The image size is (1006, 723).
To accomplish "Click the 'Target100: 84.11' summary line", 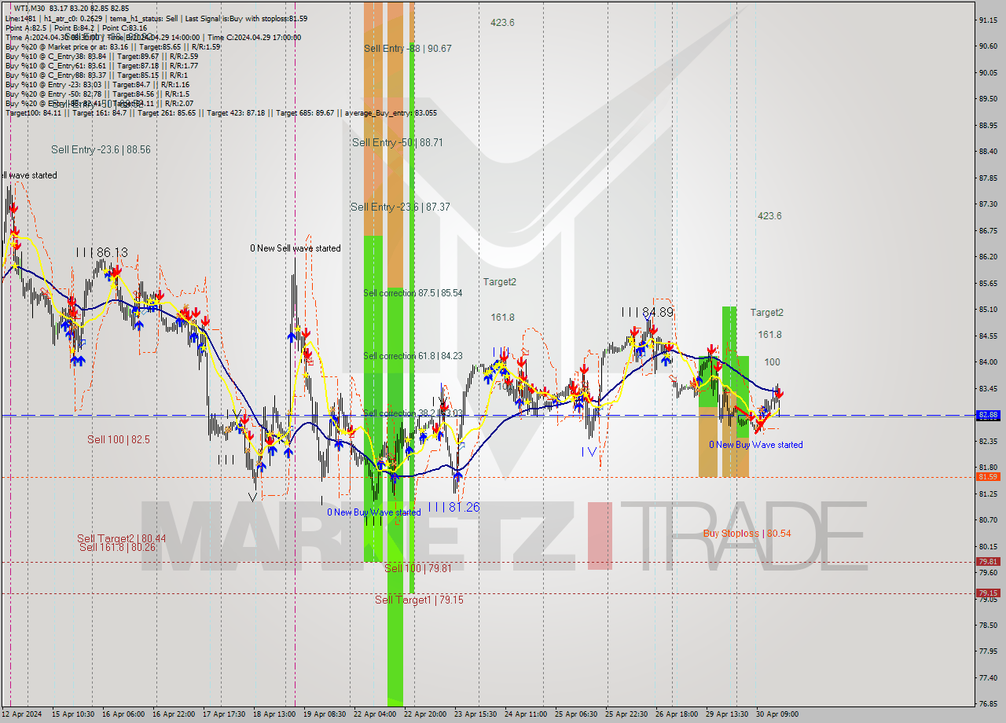I will (x=221, y=113).
